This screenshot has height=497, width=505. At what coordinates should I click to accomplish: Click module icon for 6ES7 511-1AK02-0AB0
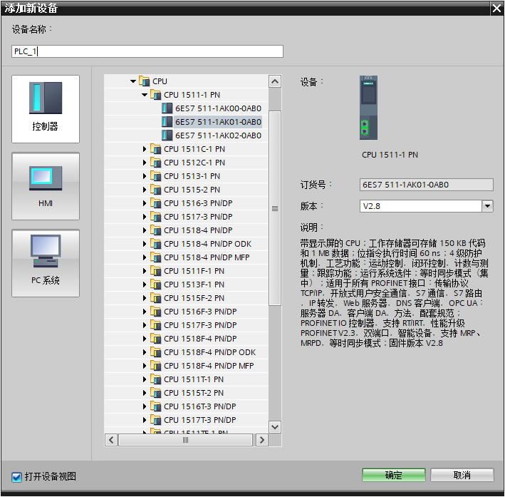pos(167,135)
